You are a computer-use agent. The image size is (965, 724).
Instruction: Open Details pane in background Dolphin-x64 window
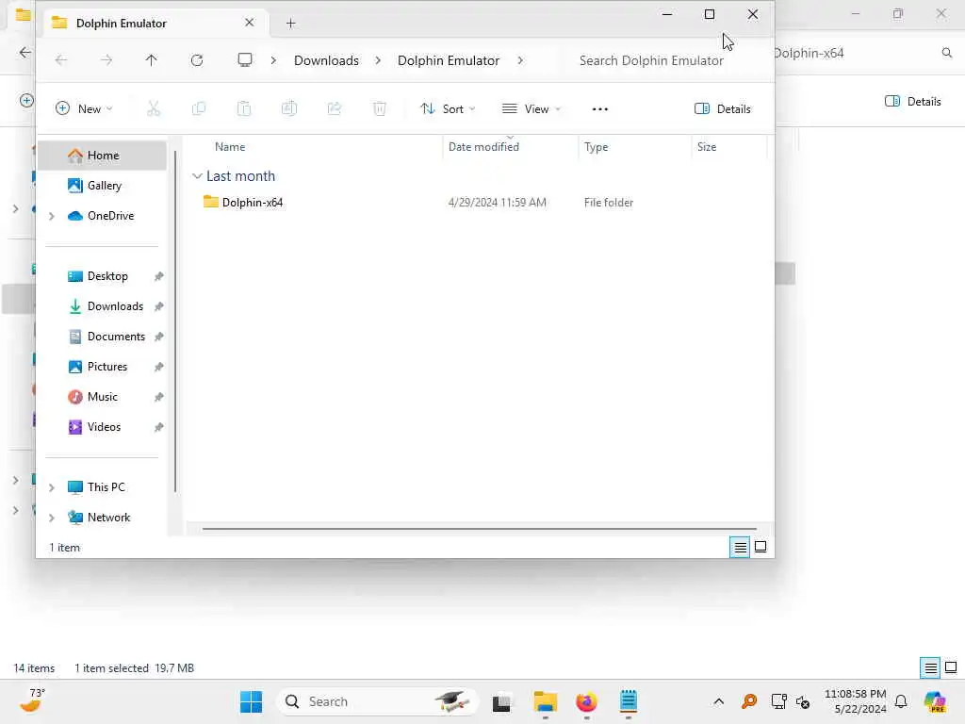pos(913,102)
